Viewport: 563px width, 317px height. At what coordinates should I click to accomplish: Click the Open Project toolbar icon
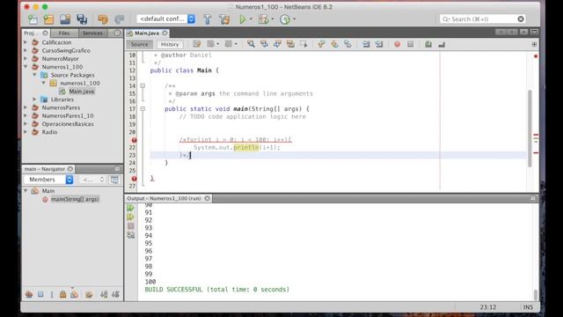click(x=65, y=19)
